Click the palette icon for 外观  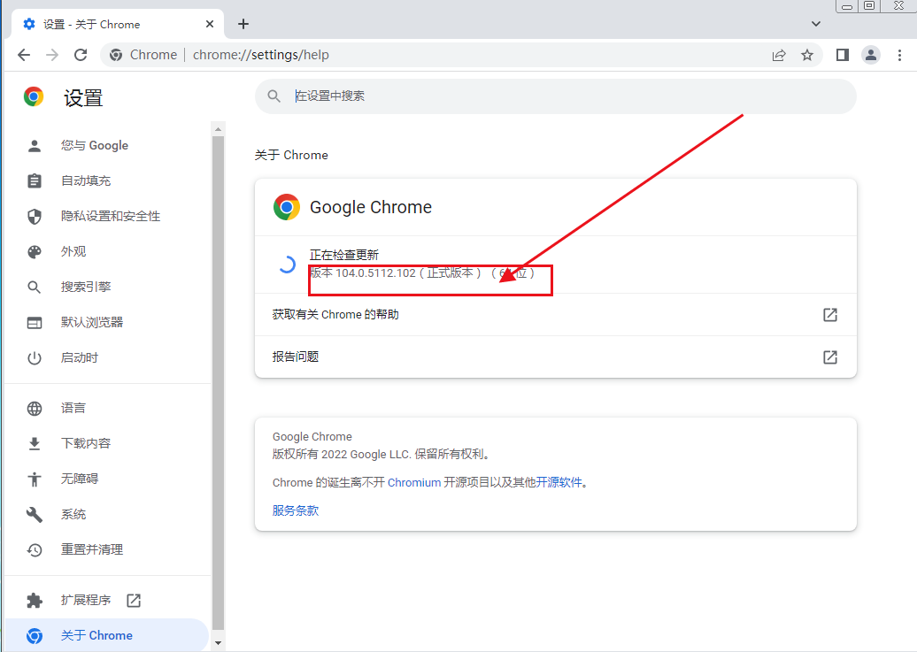[x=35, y=251]
